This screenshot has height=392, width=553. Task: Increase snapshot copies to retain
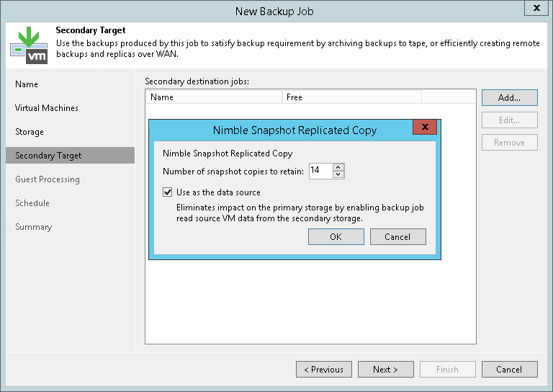pos(338,167)
